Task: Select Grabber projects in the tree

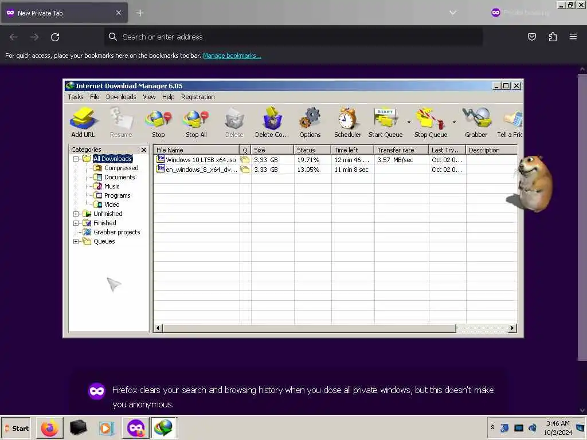Action: pyautogui.click(x=117, y=232)
